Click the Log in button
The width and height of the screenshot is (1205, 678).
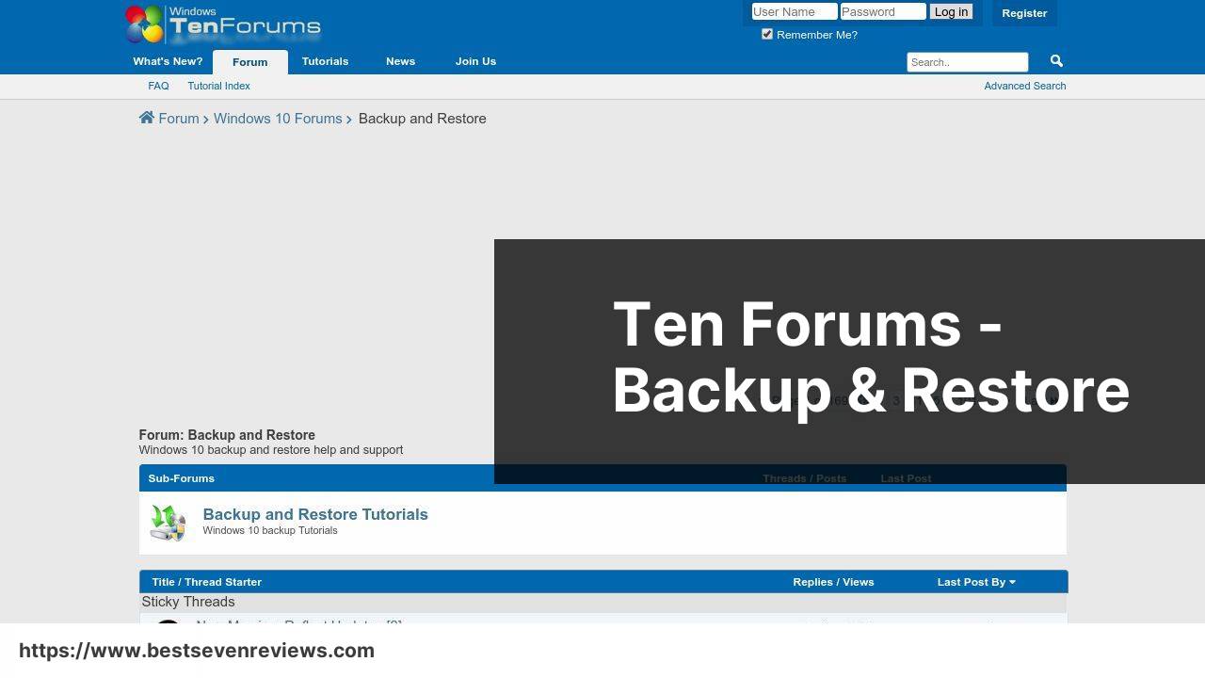coord(951,11)
